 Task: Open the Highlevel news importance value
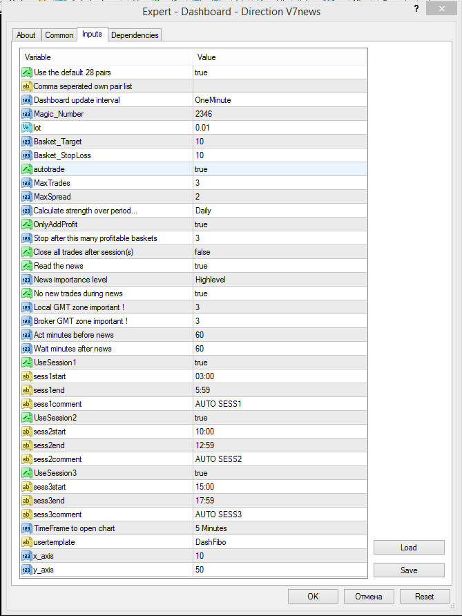click(280, 280)
